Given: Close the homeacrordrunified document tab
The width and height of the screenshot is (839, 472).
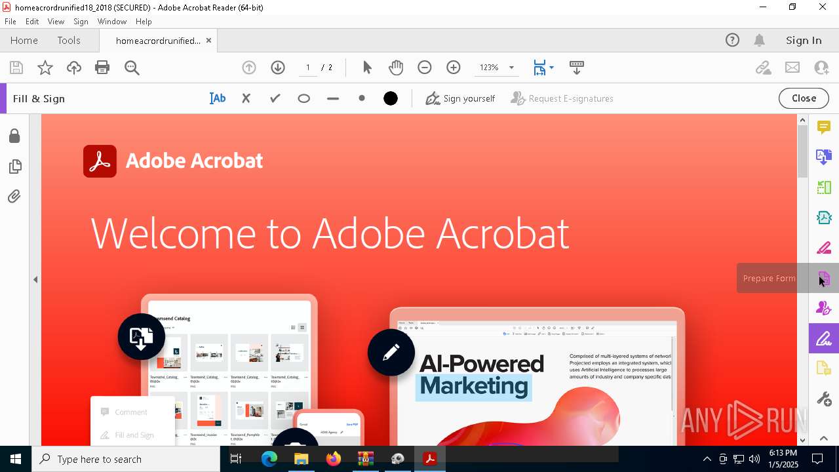Looking at the screenshot, I should (x=208, y=41).
